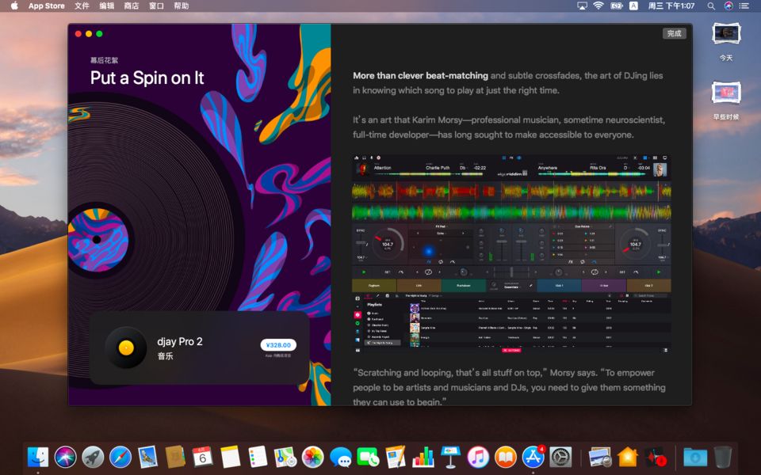Image resolution: width=761 pixels, height=475 pixels.
Task: Open Photos pinwheel icon in Dock
Action: 312,457
